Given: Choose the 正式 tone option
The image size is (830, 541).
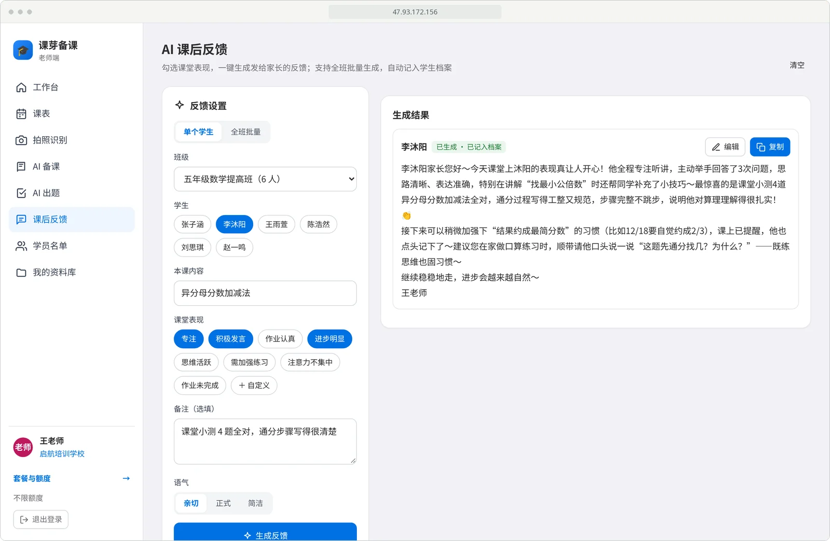Looking at the screenshot, I should (223, 503).
